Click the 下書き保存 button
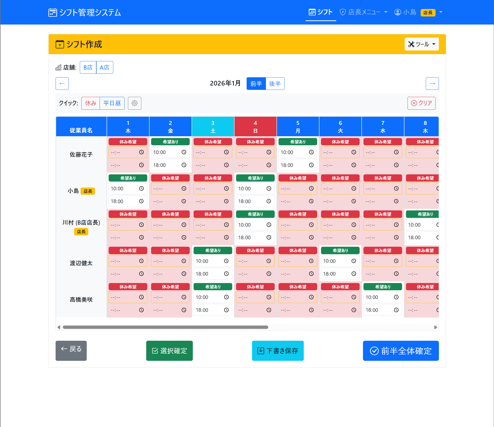Viewport: 494px width, 427px height. 278,351
